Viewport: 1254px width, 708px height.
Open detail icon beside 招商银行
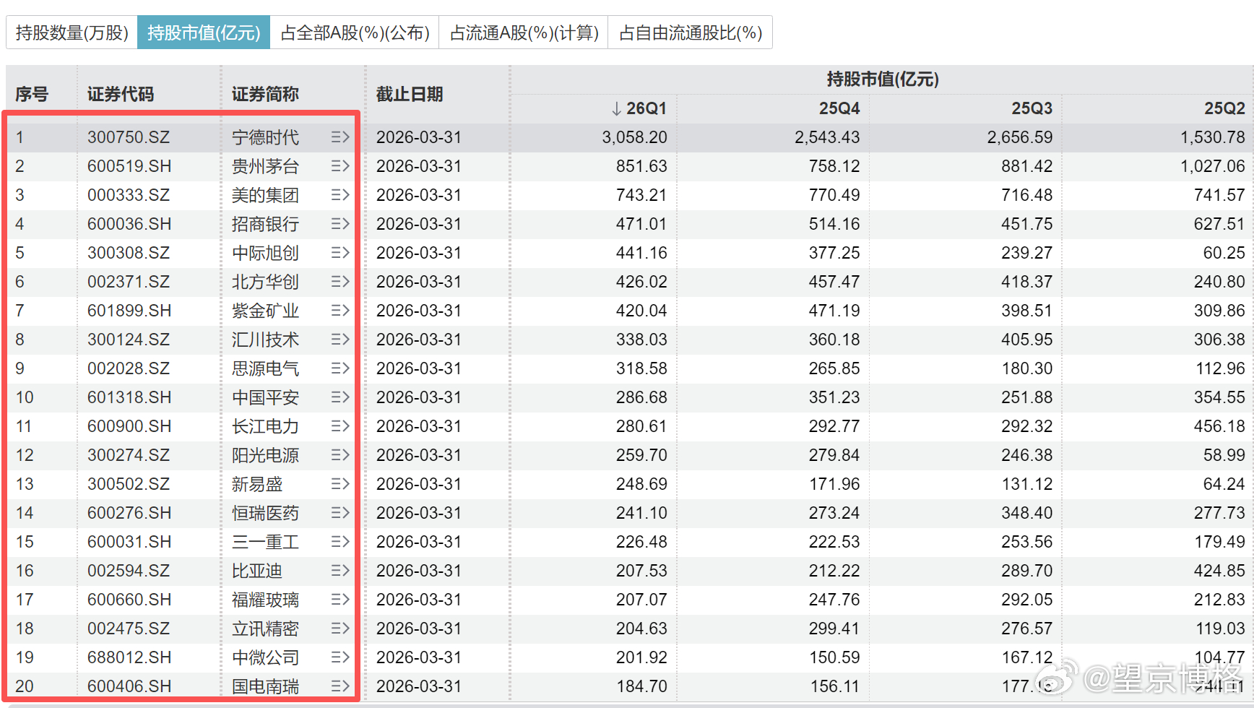pos(340,224)
